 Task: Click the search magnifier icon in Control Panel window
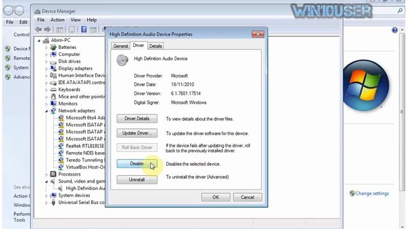400,11
